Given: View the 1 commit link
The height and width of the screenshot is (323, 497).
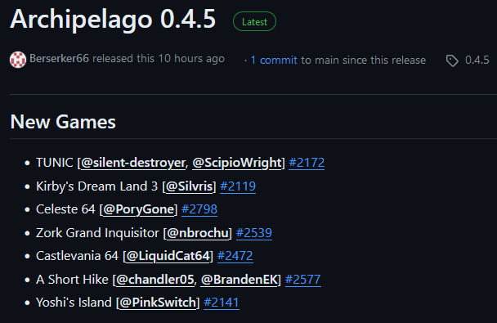Looking at the screenshot, I should [274, 61].
